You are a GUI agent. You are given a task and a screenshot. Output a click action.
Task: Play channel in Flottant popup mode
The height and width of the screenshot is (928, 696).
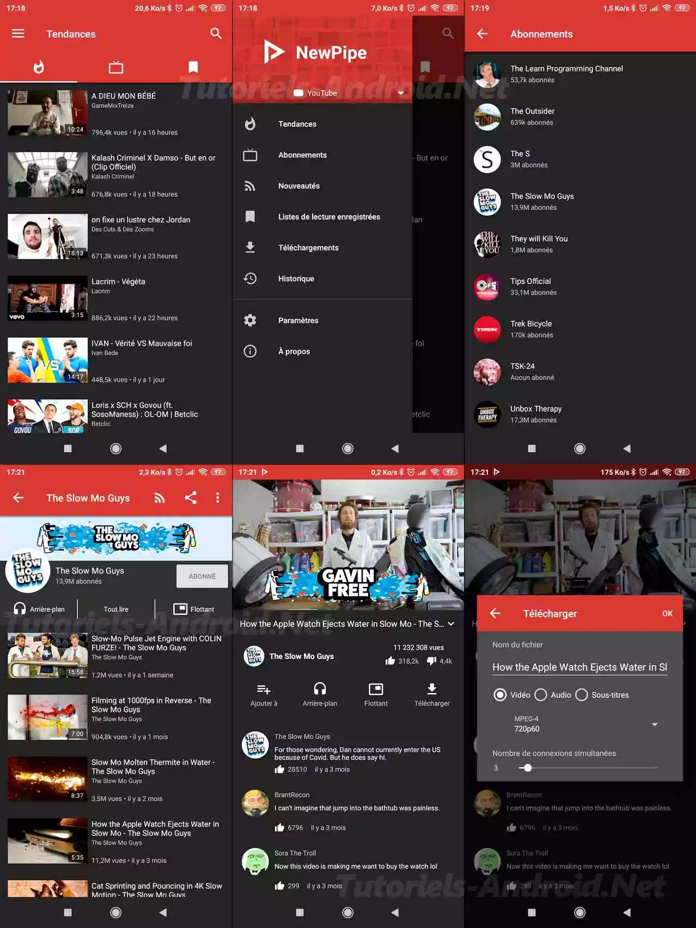point(193,609)
